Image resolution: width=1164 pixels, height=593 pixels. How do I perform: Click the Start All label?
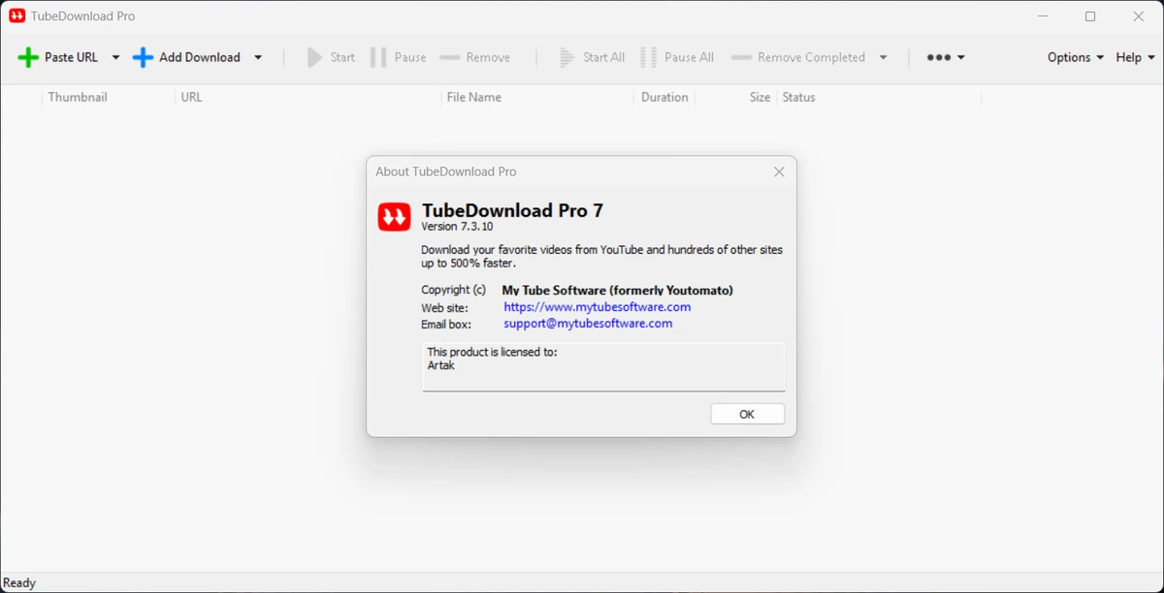tap(603, 57)
